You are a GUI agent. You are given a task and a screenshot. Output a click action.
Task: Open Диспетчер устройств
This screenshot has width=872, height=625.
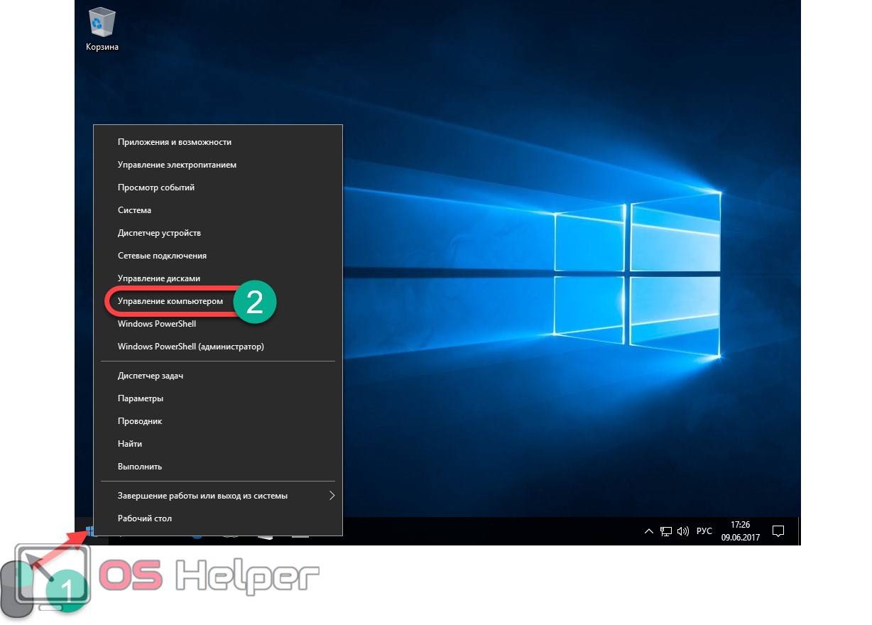pyautogui.click(x=219, y=233)
